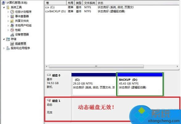Click the Shared Folders (共享文件夹) icon
The image size is (181, 124).
(12, 21)
